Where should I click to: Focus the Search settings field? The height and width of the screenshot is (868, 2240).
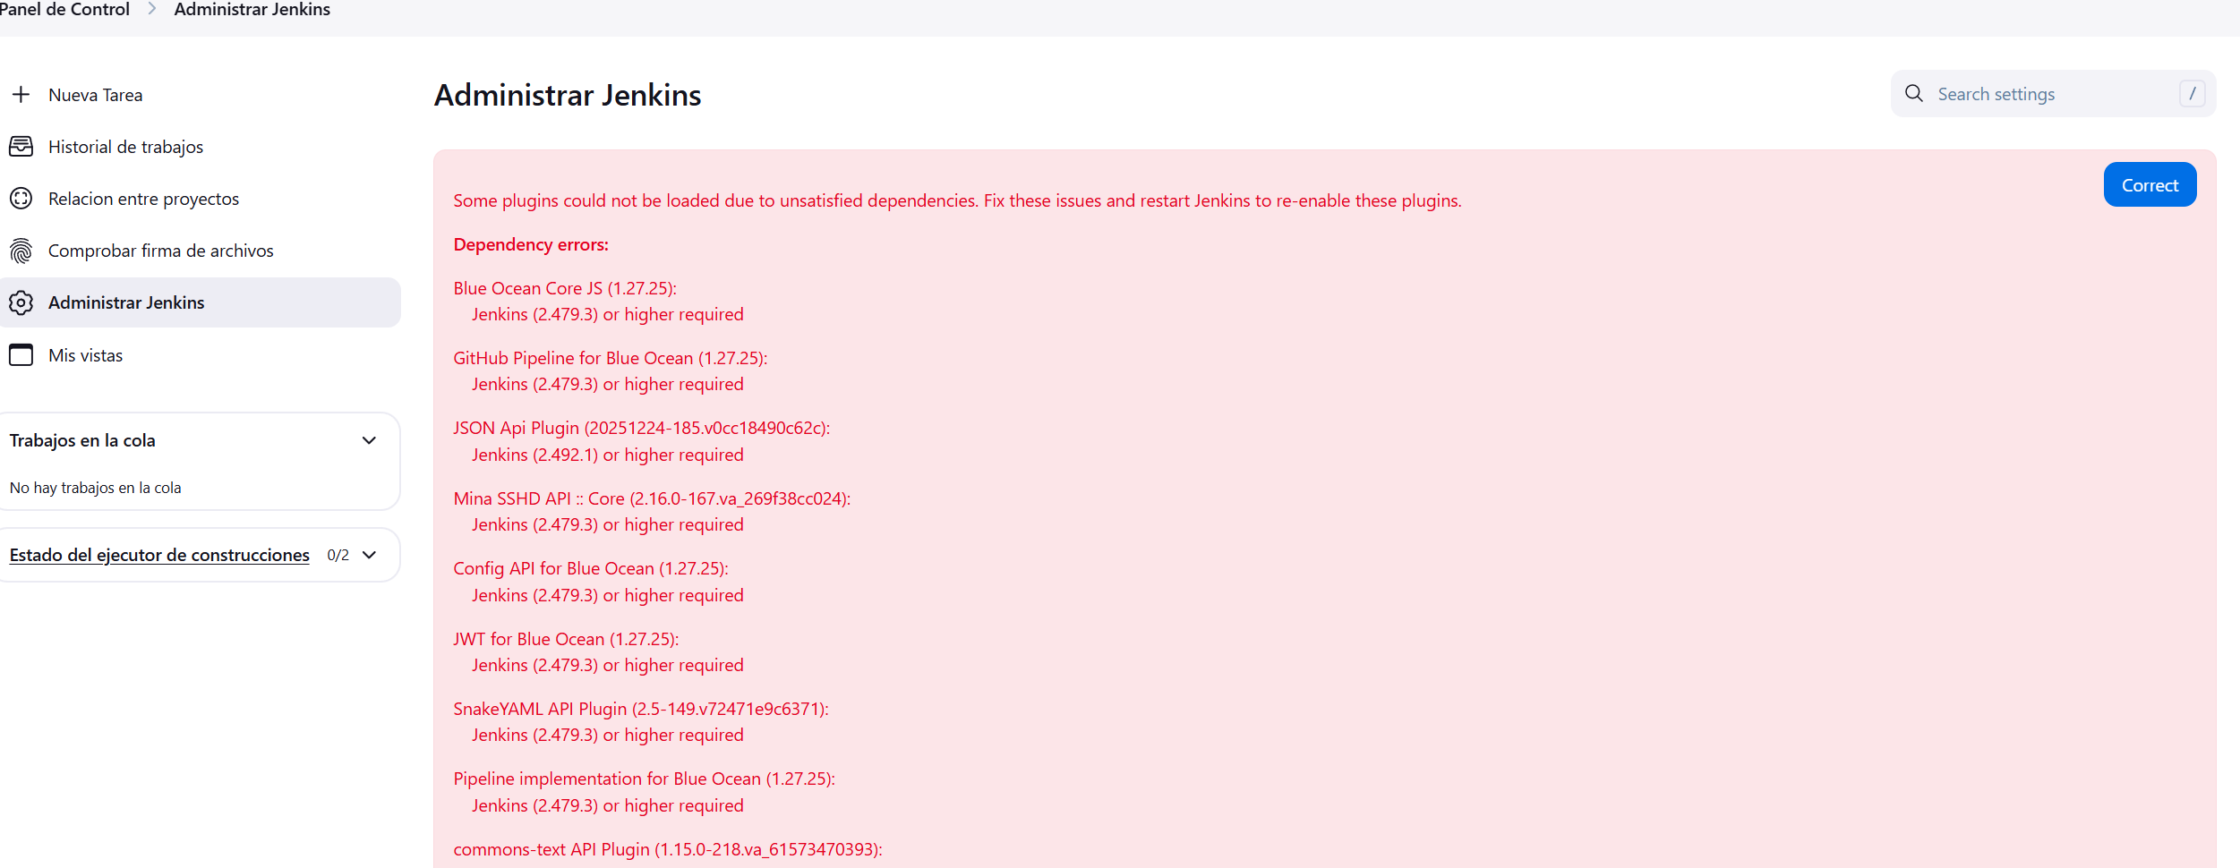(2053, 93)
